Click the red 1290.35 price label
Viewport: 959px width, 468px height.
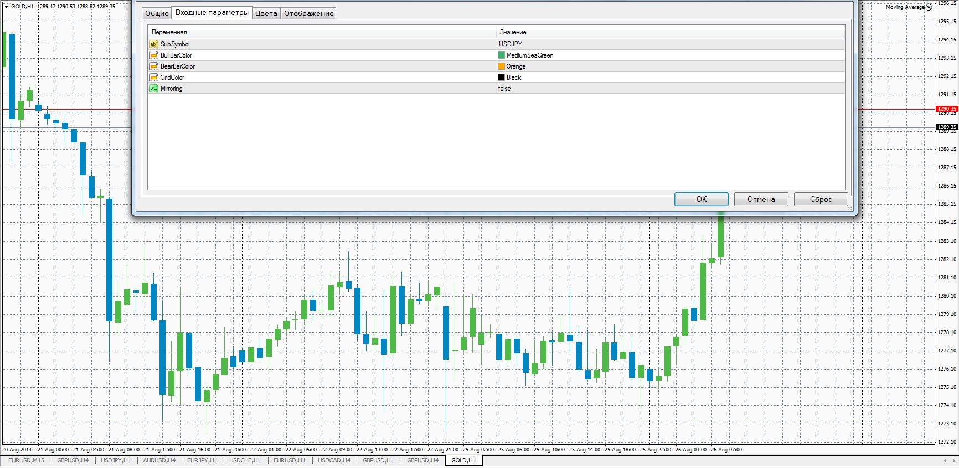[x=947, y=109]
